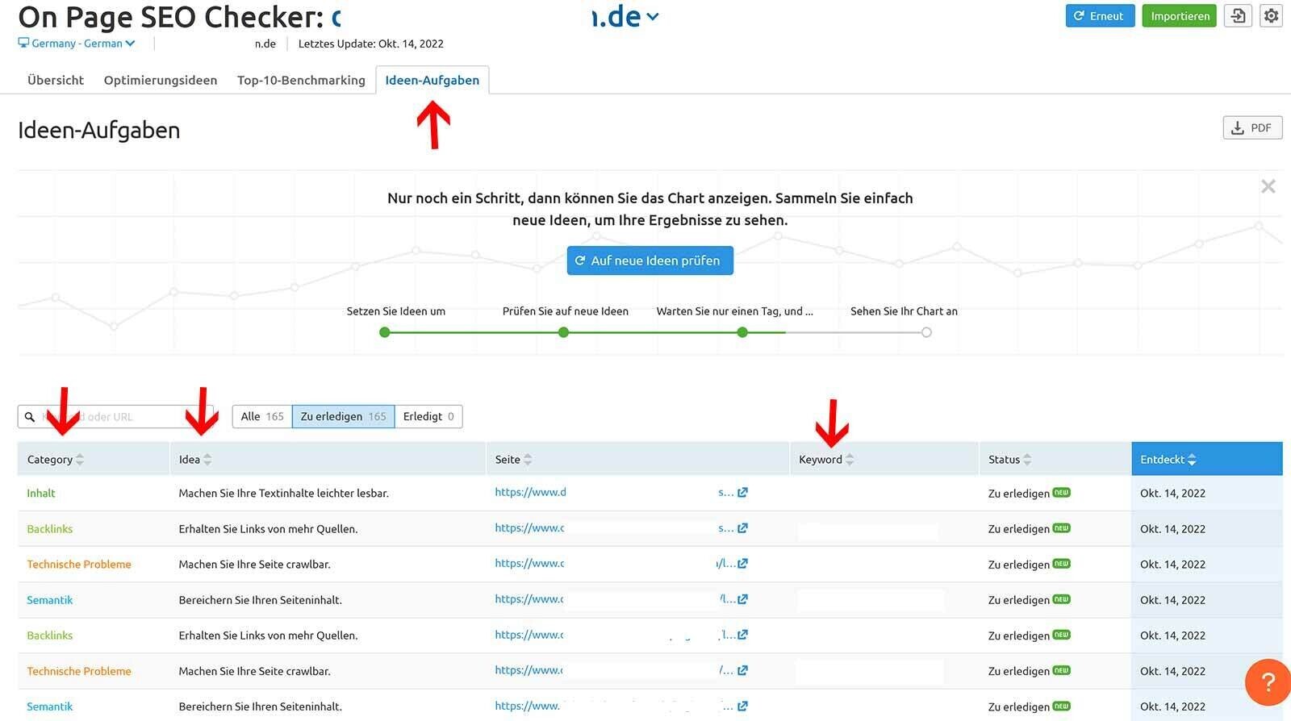Open the domain dropdown chevron in title
The width and height of the screenshot is (1291, 721).
(653, 17)
